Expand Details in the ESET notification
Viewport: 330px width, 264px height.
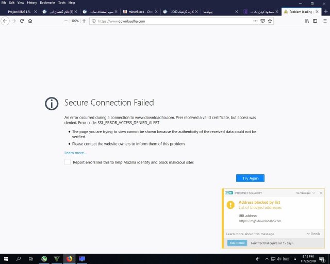(x=313, y=234)
